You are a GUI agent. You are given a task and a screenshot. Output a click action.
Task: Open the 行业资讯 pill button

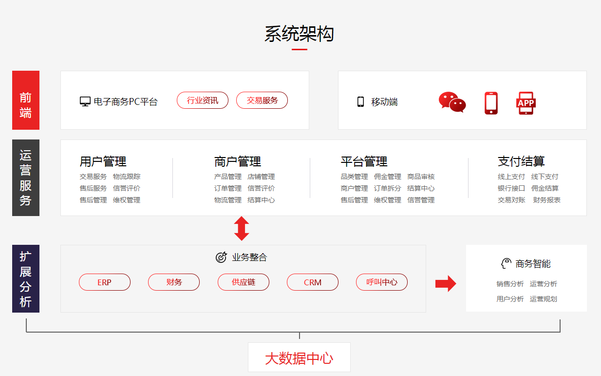click(203, 100)
